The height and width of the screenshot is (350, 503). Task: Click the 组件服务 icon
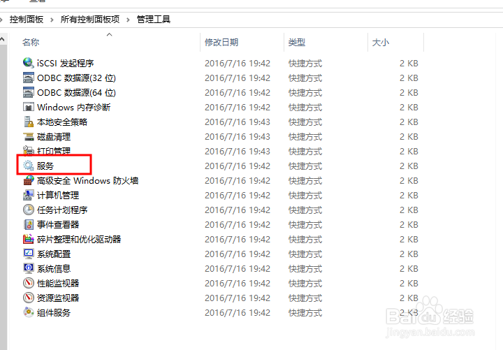click(x=29, y=312)
